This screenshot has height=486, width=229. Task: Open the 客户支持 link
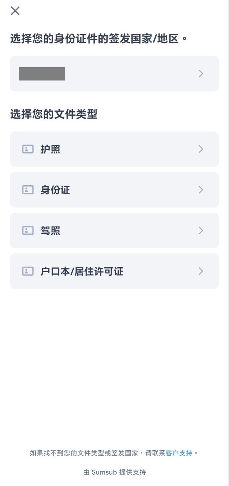179,453
